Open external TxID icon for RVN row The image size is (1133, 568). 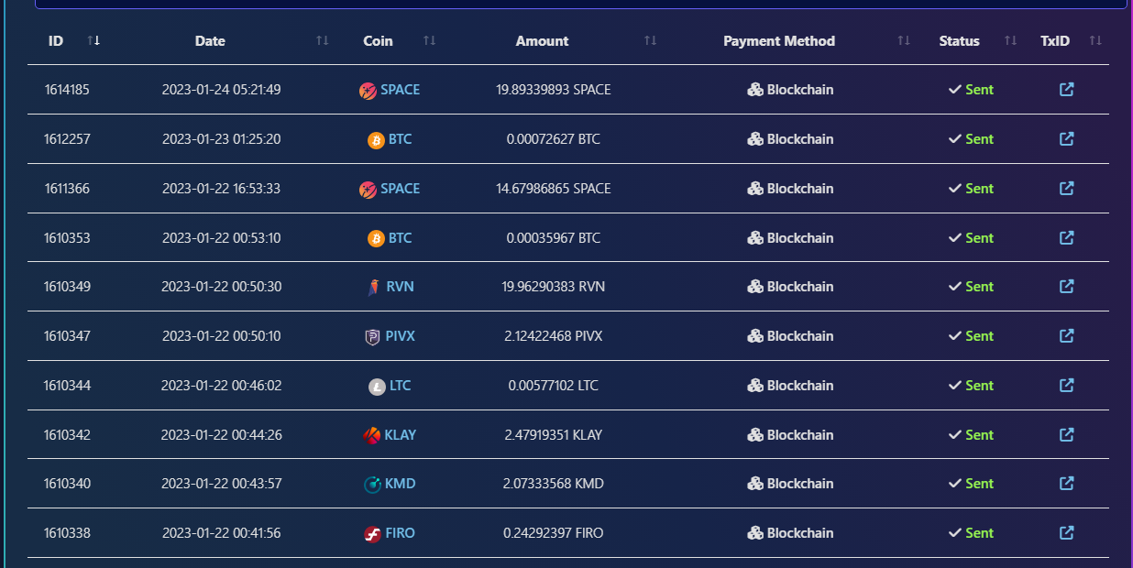coord(1066,287)
